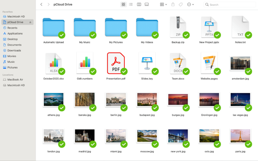This screenshot has height=161, width=258.
Task: Select the athens.jpg thumbnail
Action: pyautogui.click(x=54, y=100)
